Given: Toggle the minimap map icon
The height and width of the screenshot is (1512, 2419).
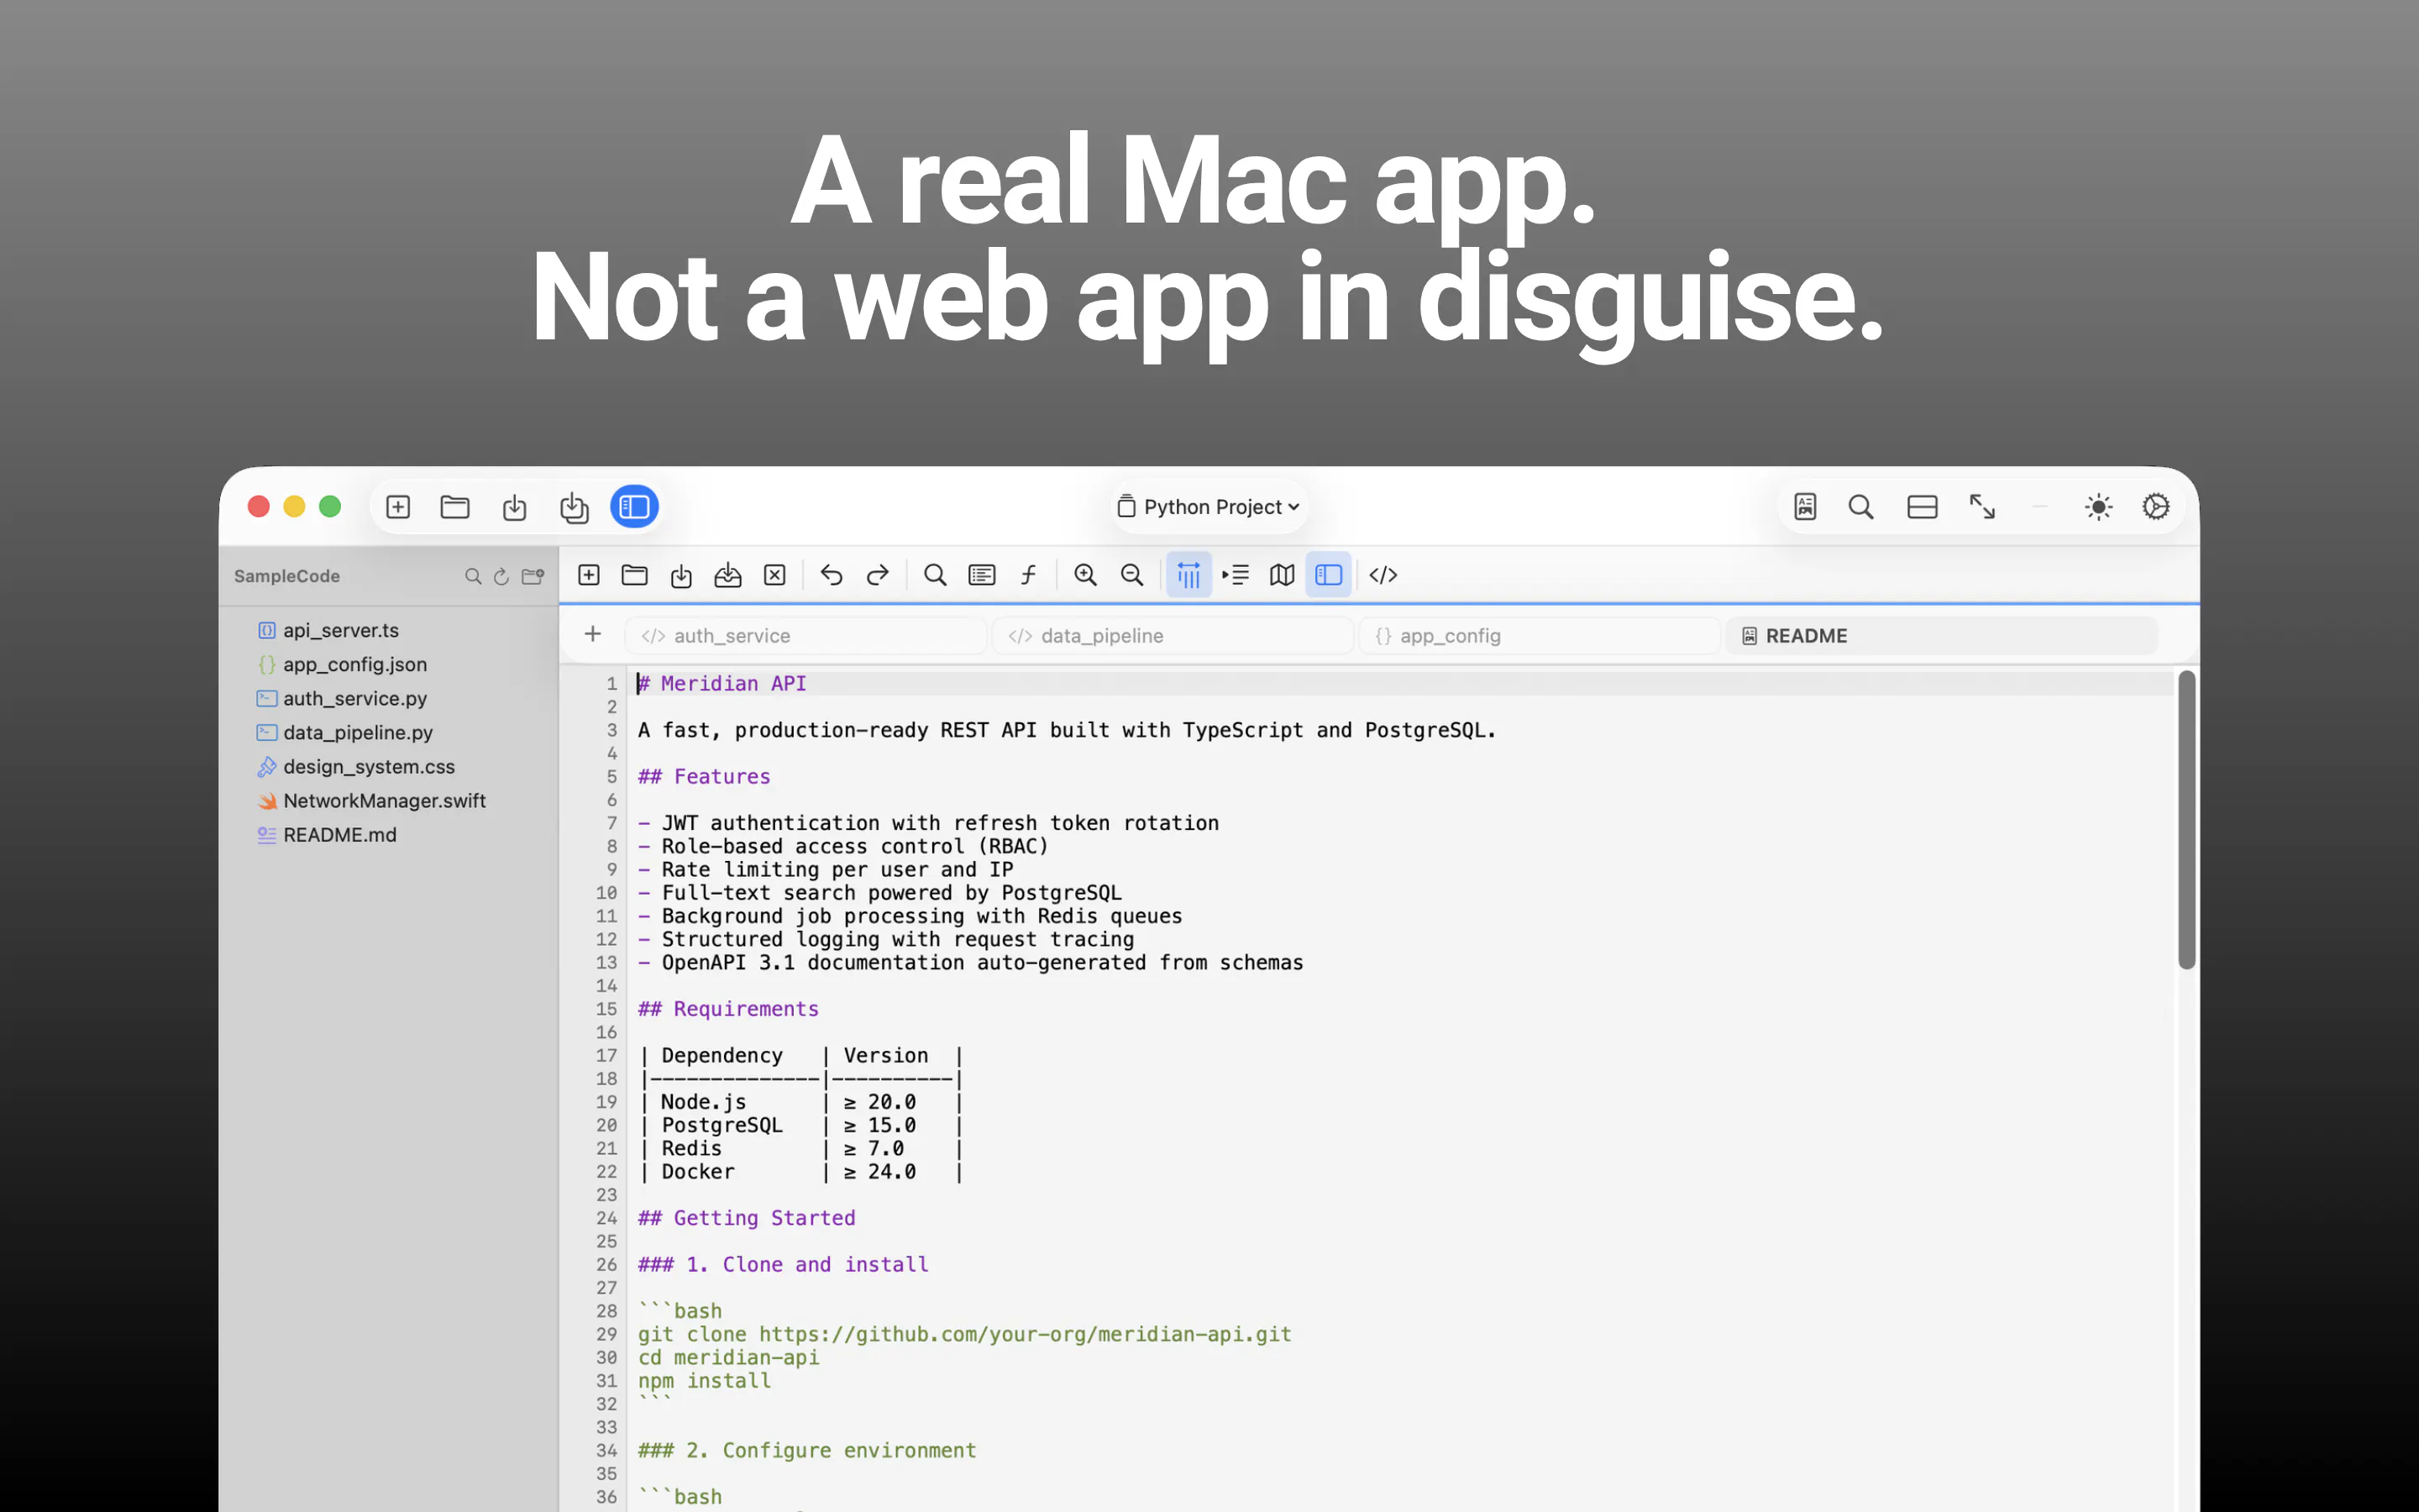Looking at the screenshot, I should [1283, 575].
